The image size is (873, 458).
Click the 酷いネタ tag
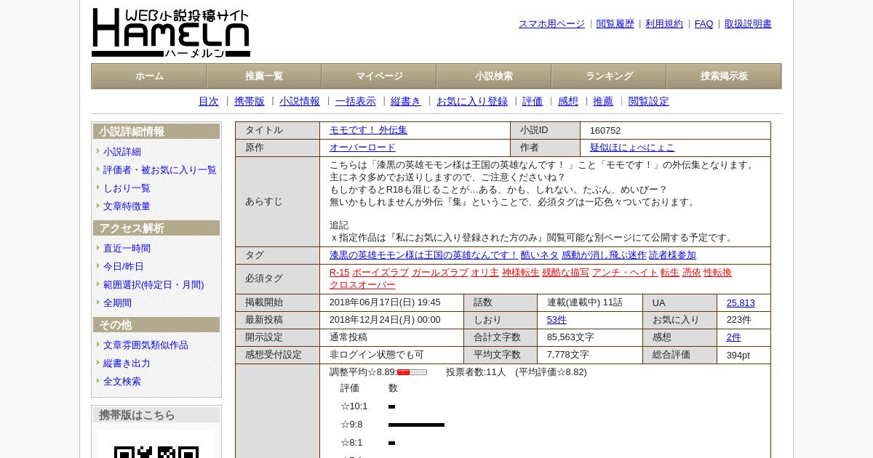[540, 255]
